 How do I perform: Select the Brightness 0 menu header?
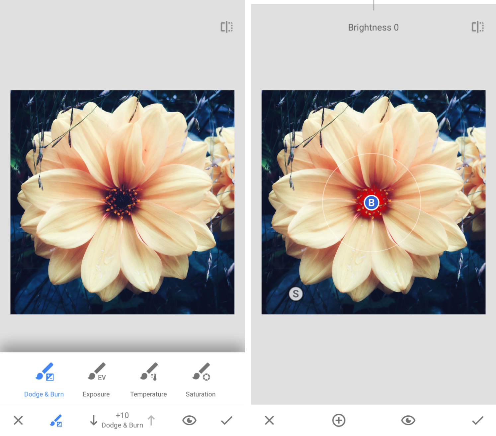(x=373, y=27)
